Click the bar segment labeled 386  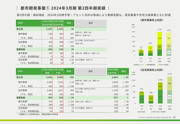point(150,48)
